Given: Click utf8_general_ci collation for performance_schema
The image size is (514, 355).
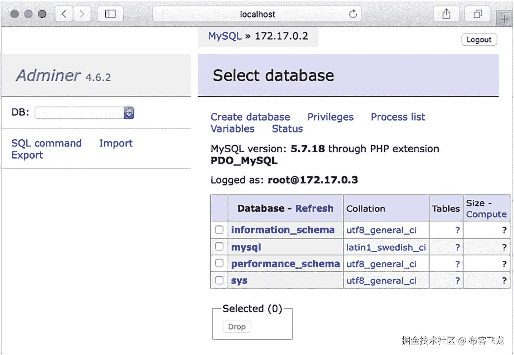Looking at the screenshot, I should [x=381, y=264].
